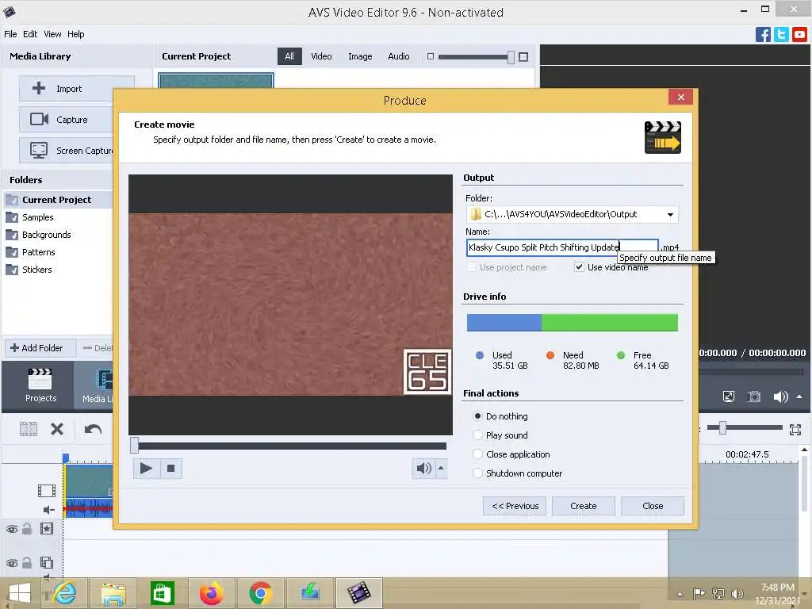Open Firefox from the taskbar
812x609 pixels.
click(x=211, y=593)
